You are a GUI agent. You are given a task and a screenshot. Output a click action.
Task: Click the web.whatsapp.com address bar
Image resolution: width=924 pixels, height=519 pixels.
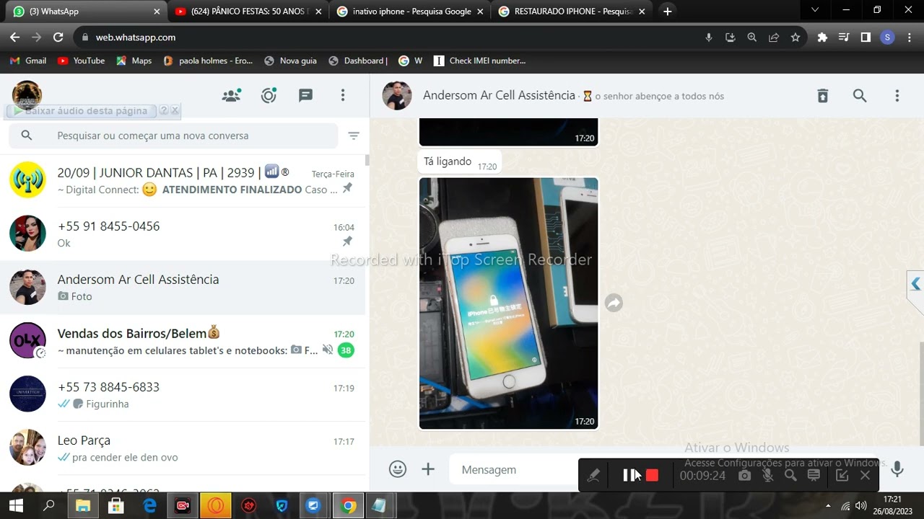tap(390, 37)
